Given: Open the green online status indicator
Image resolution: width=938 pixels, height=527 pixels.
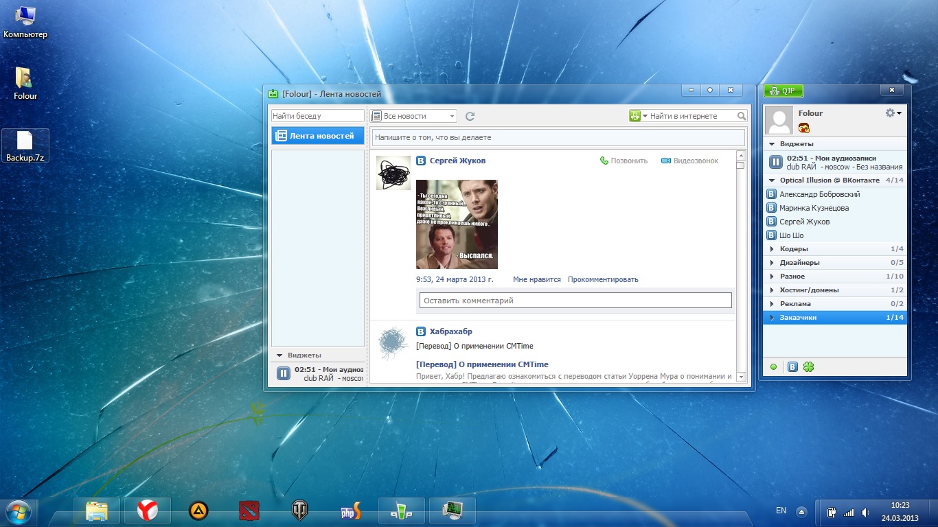Looking at the screenshot, I should (x=774, y=367).
